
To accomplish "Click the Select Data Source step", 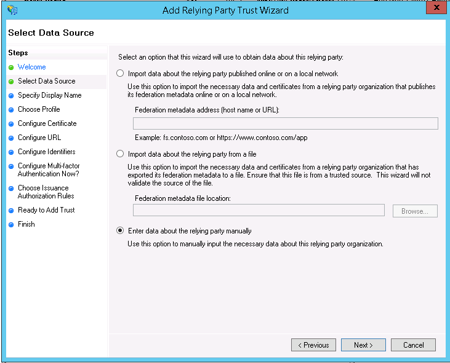I will (47, 81).
